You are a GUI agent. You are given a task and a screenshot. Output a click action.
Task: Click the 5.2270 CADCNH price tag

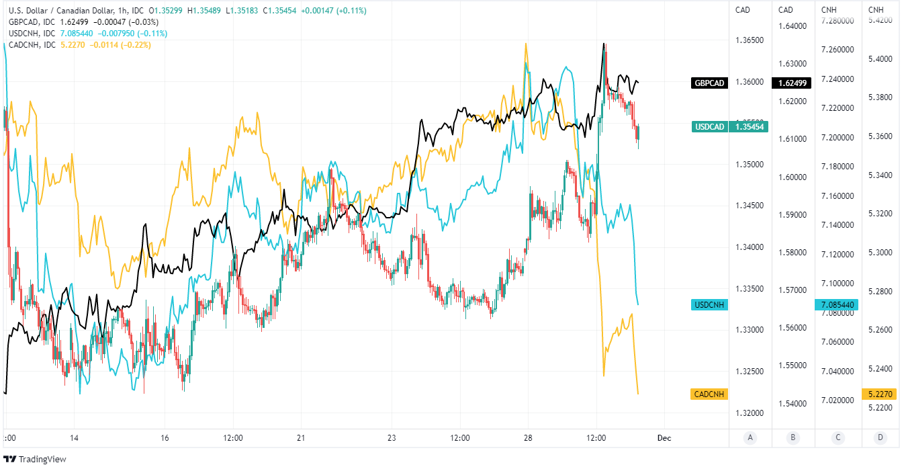[878, 394]
